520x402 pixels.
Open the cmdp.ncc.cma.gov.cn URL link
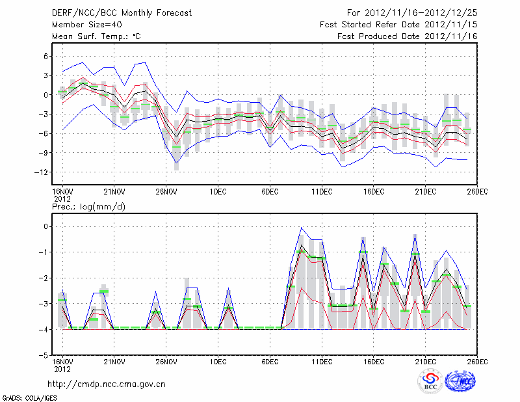pos(107,384)
